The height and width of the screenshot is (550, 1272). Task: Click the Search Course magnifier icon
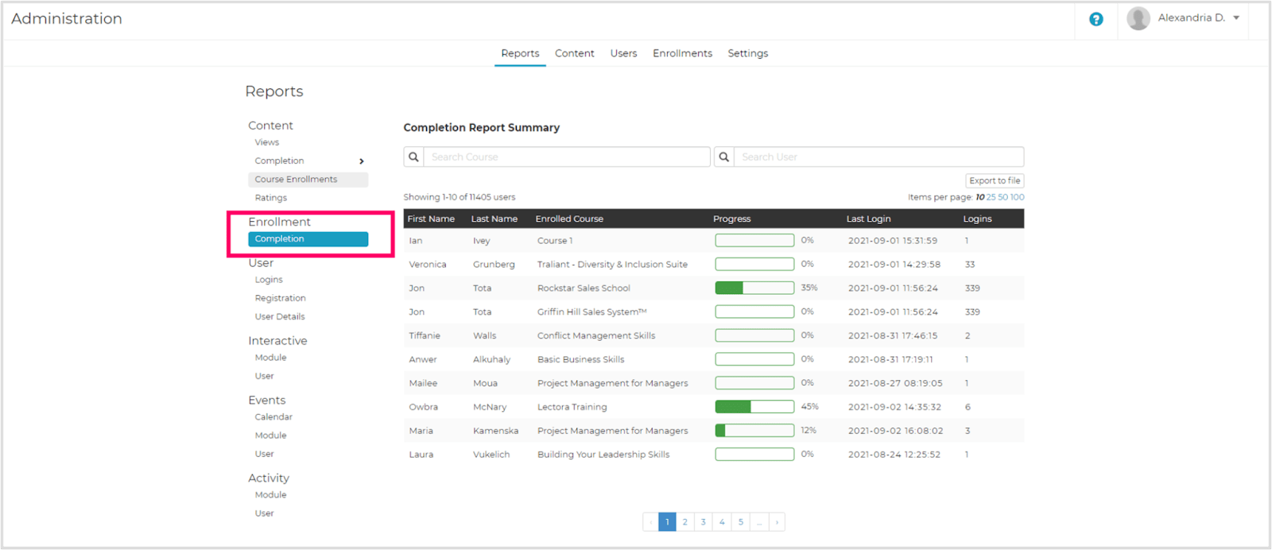point(413,157)
